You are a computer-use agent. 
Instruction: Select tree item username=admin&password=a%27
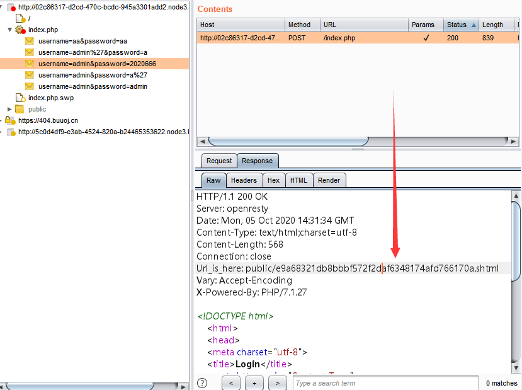pos(93,75)
